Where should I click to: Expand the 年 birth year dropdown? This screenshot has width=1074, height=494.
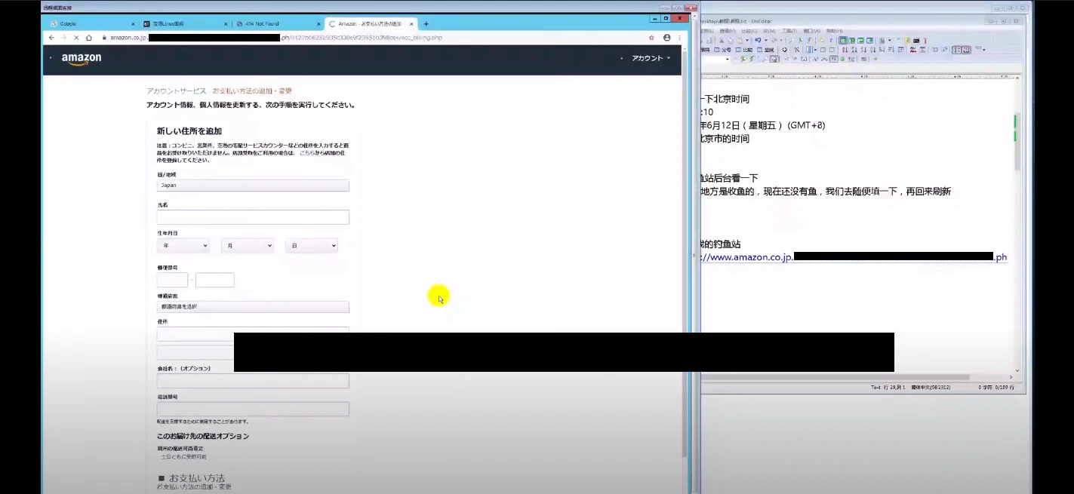click(x=183, y=246)
